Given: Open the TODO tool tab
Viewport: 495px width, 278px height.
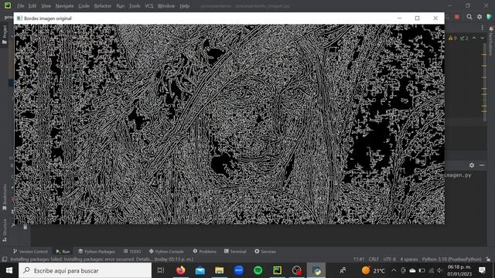Looking at the screenshot, I should pos(132,252).
